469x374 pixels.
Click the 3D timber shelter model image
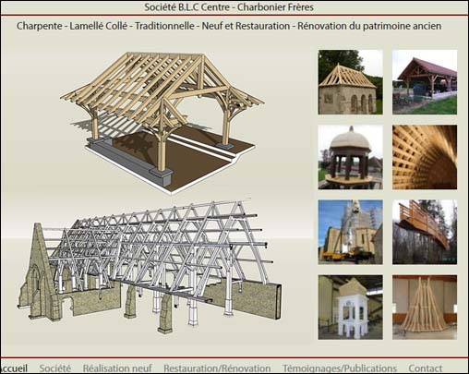coord(162,123)
